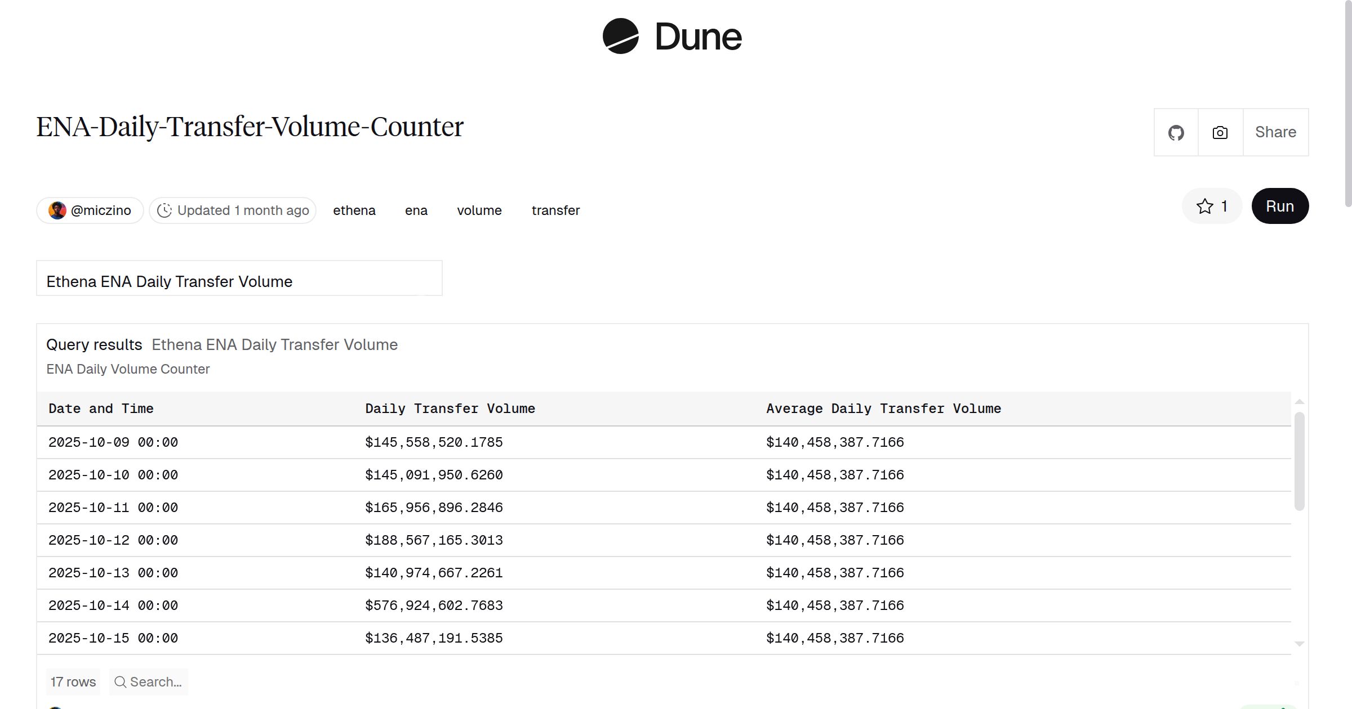Open the ethena tag
The image size is (1352, 709).
point(354,210)
